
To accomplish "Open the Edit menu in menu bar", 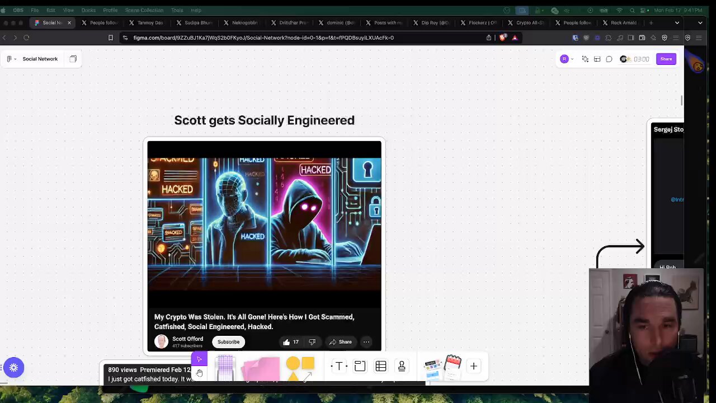I will [x=51, y=10].
